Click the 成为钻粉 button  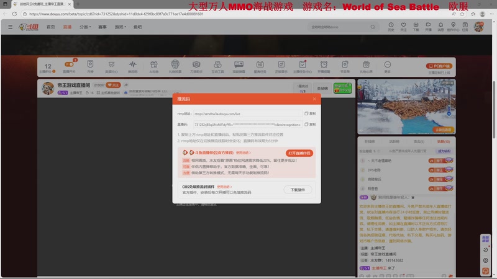click(x=444, y=151)
